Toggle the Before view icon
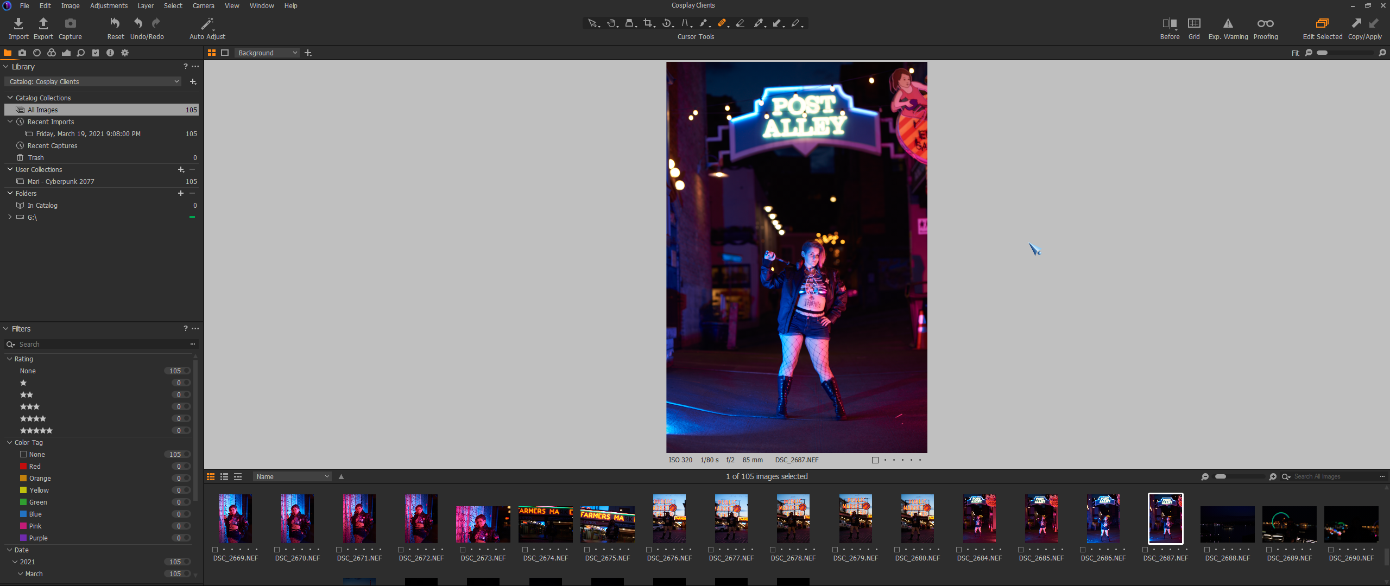Viewport: 1390px width, 586px height. pos(1170,23)
